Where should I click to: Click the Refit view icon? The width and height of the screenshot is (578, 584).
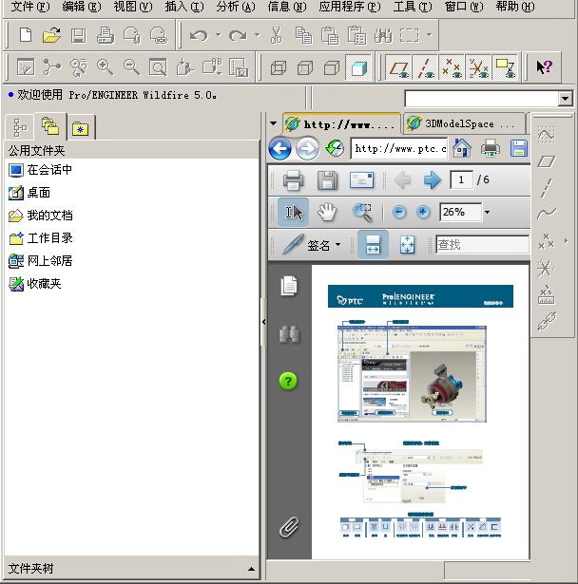point(158,67)
